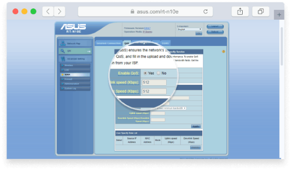Viewport: 291px width, 170px height.
Task: Open the Language dropdown showing English
Action: pyautogui.click(x=190, y=29)
